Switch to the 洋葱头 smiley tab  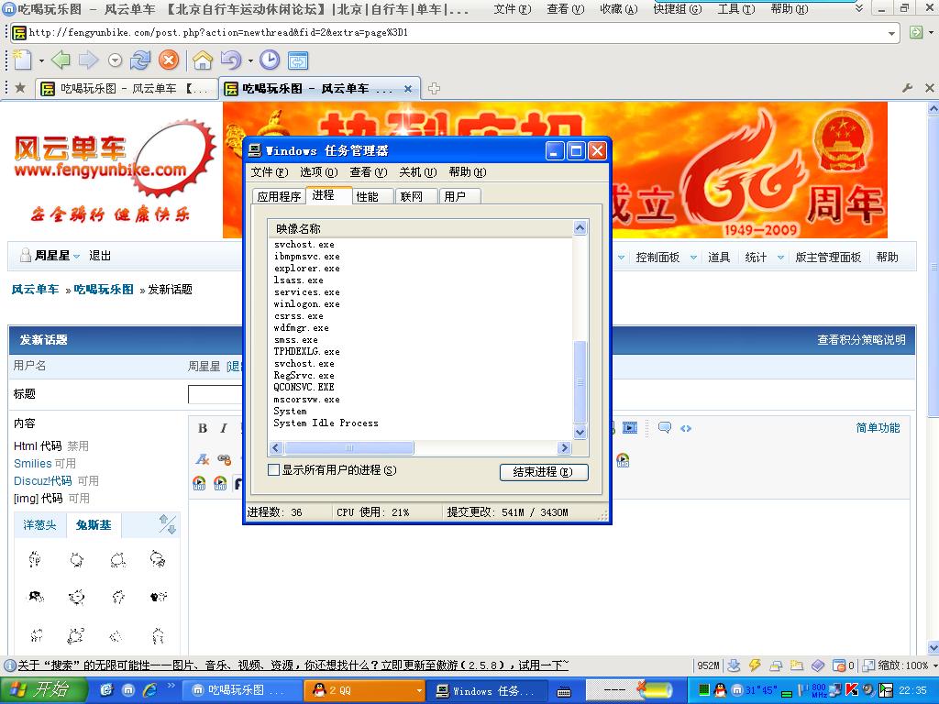click(39, 525)
